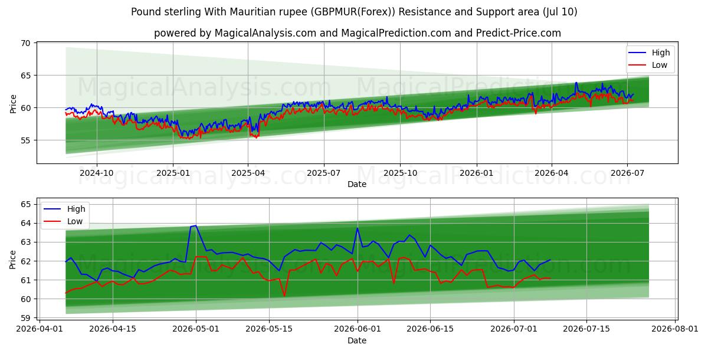Click the 60 price tick on top chart
This screenshot has width=708, height=354.
pos(26,108)
